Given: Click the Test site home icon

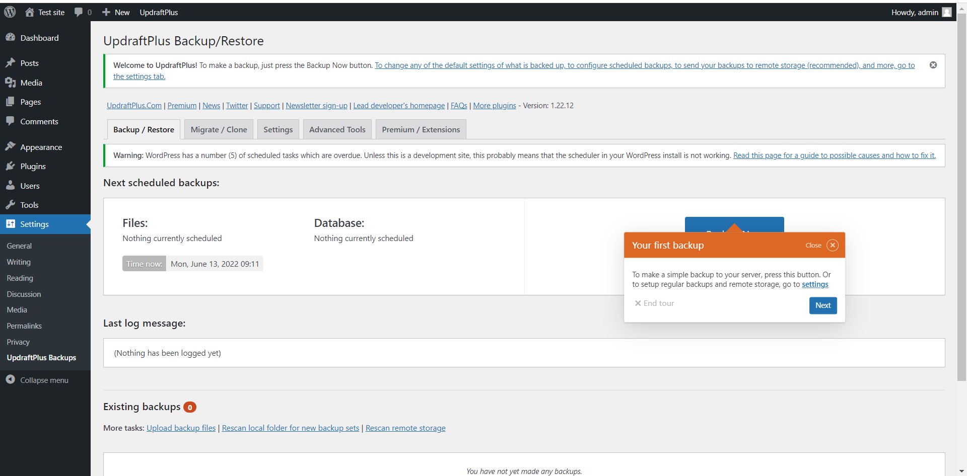Looking at the screenshot, I should (x=30, y=12).
